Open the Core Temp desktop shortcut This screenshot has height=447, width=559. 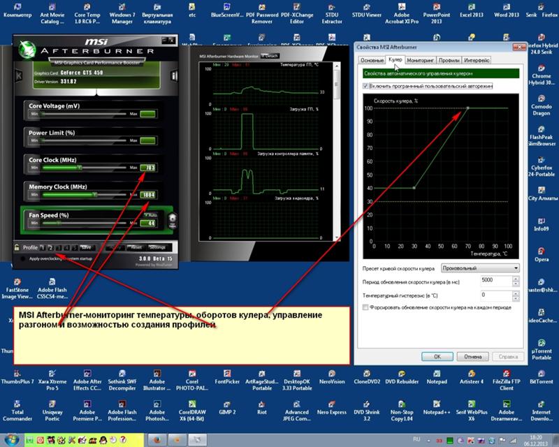87,13
